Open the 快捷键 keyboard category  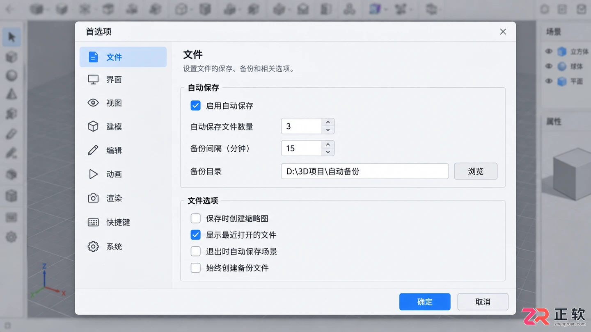coord(123,222)
